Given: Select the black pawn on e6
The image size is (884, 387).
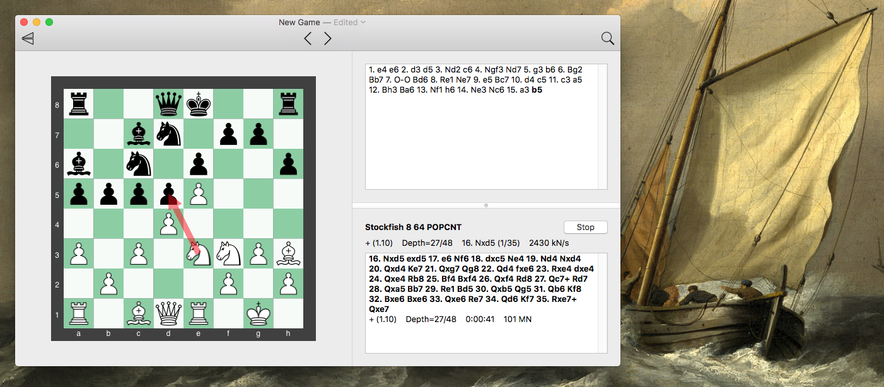Looking at the screenshot, I should 198,164.
